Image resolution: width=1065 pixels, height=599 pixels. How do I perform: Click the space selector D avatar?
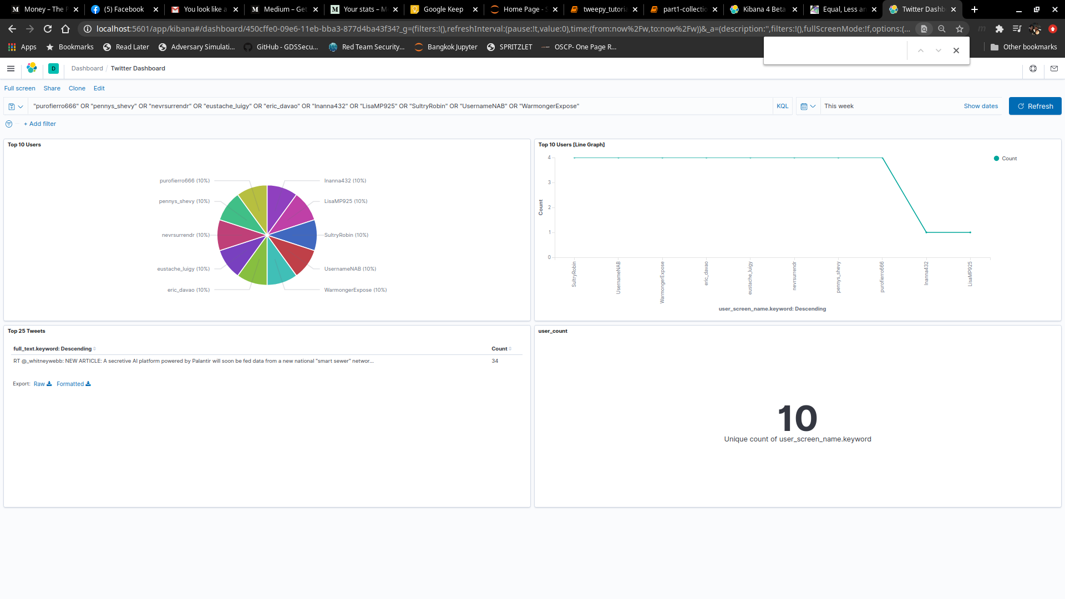[x=53, y=68]
